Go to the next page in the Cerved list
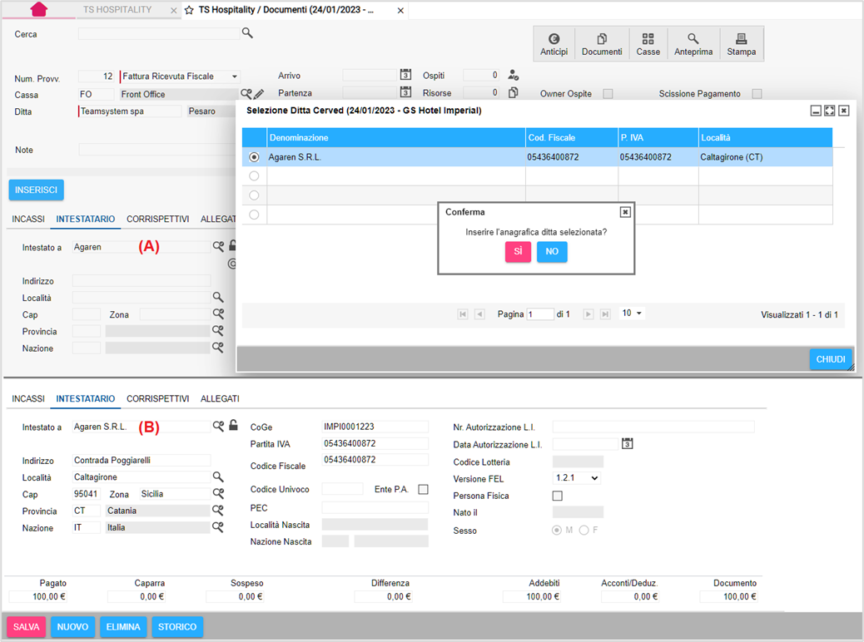 tap(588, 314)
